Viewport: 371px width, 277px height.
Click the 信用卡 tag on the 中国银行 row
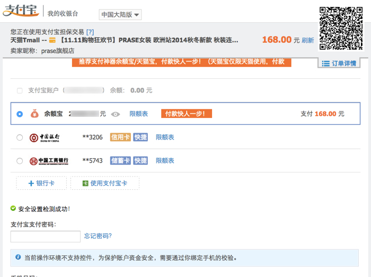(120, 137)
